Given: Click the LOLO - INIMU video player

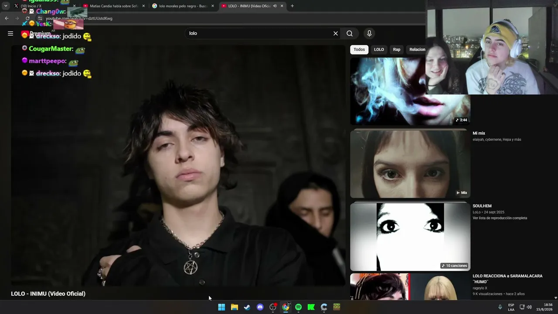Looking at the screenshot, I should pos(178,166).
